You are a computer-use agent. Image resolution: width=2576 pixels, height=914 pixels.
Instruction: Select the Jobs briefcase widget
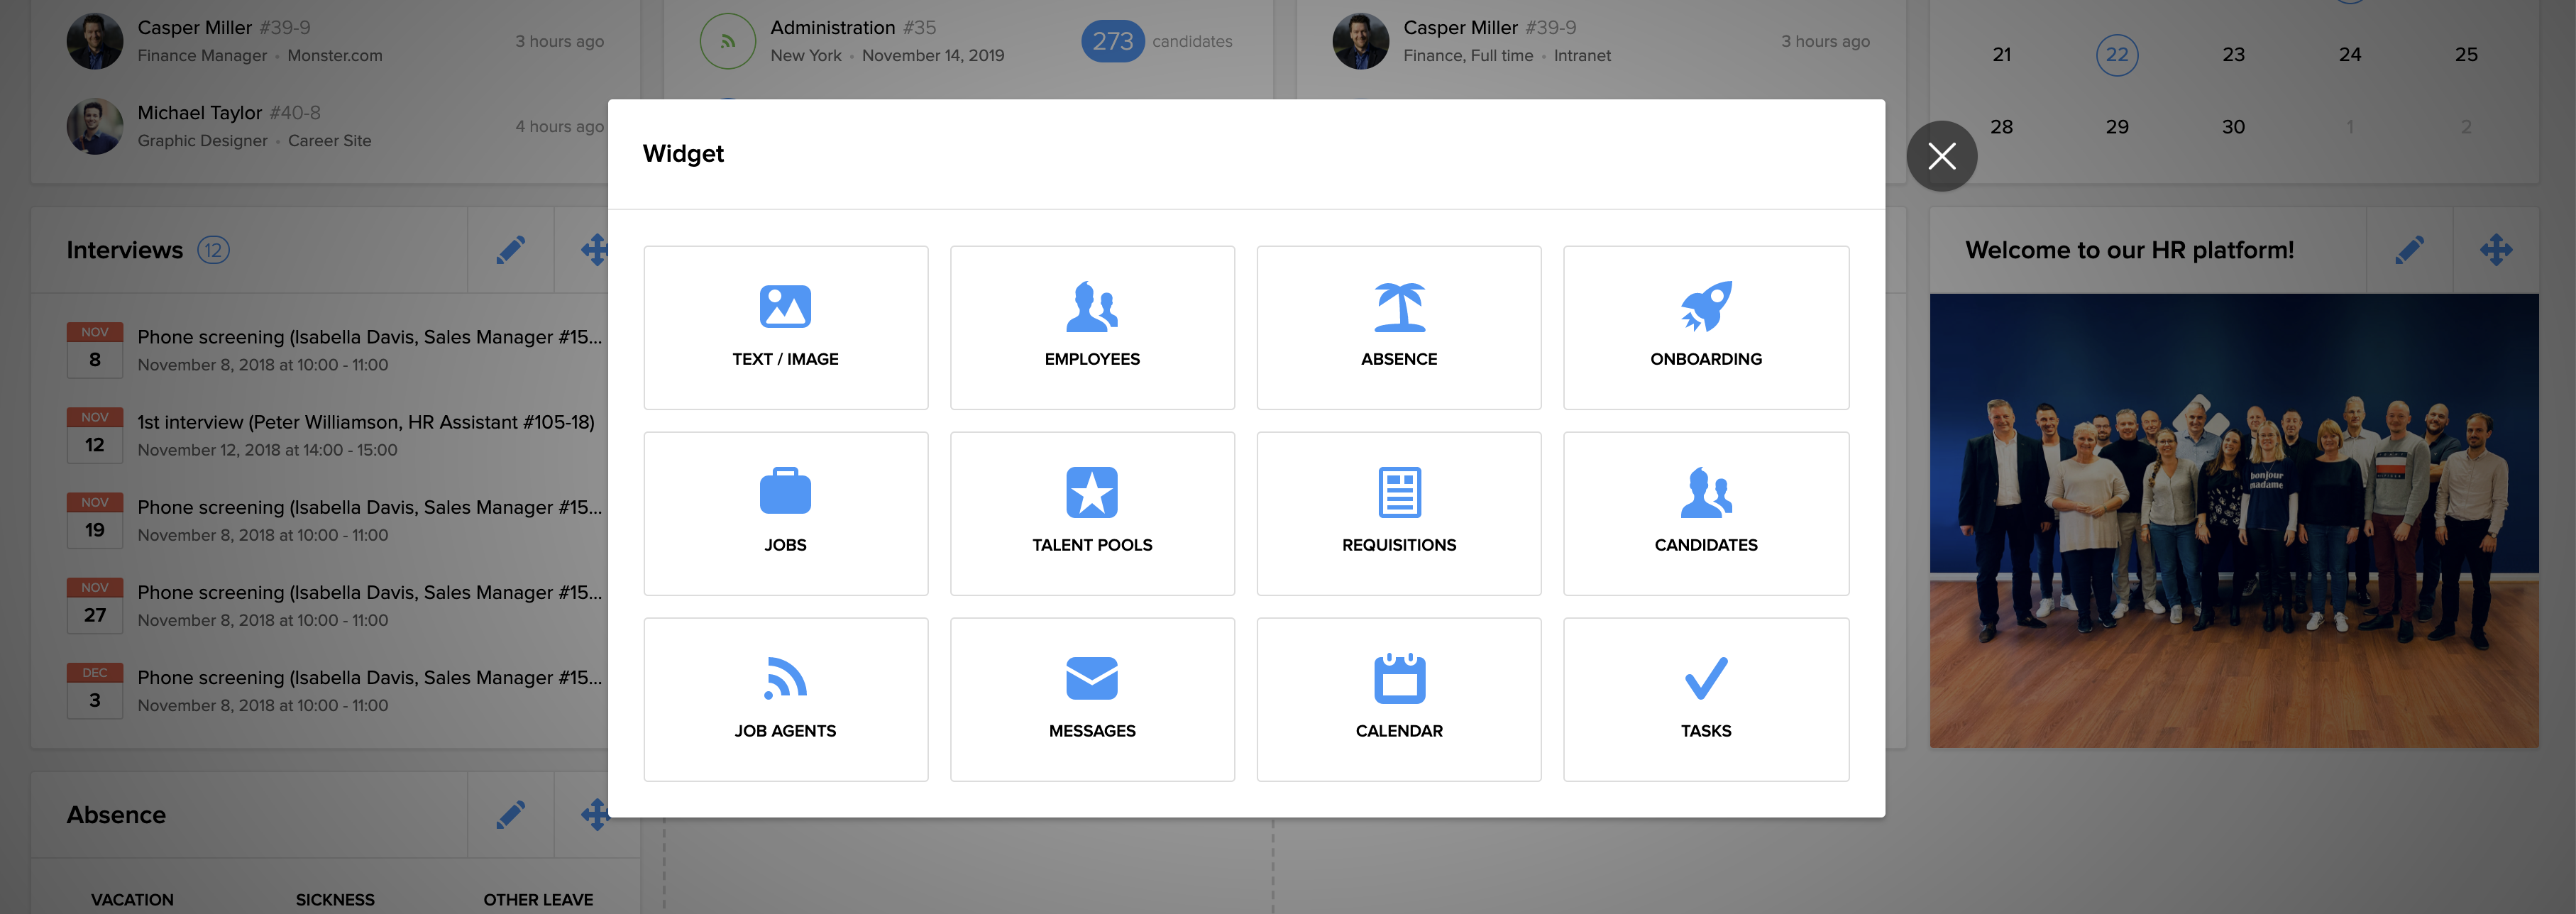point(785,513)
